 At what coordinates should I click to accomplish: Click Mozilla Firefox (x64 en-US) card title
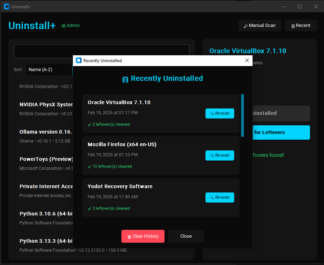122,144
